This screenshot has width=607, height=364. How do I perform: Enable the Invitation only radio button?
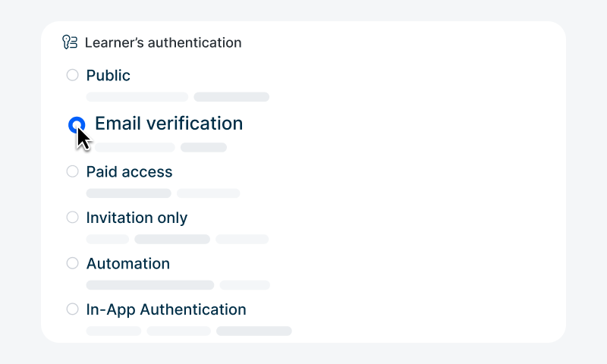(73, 218)
